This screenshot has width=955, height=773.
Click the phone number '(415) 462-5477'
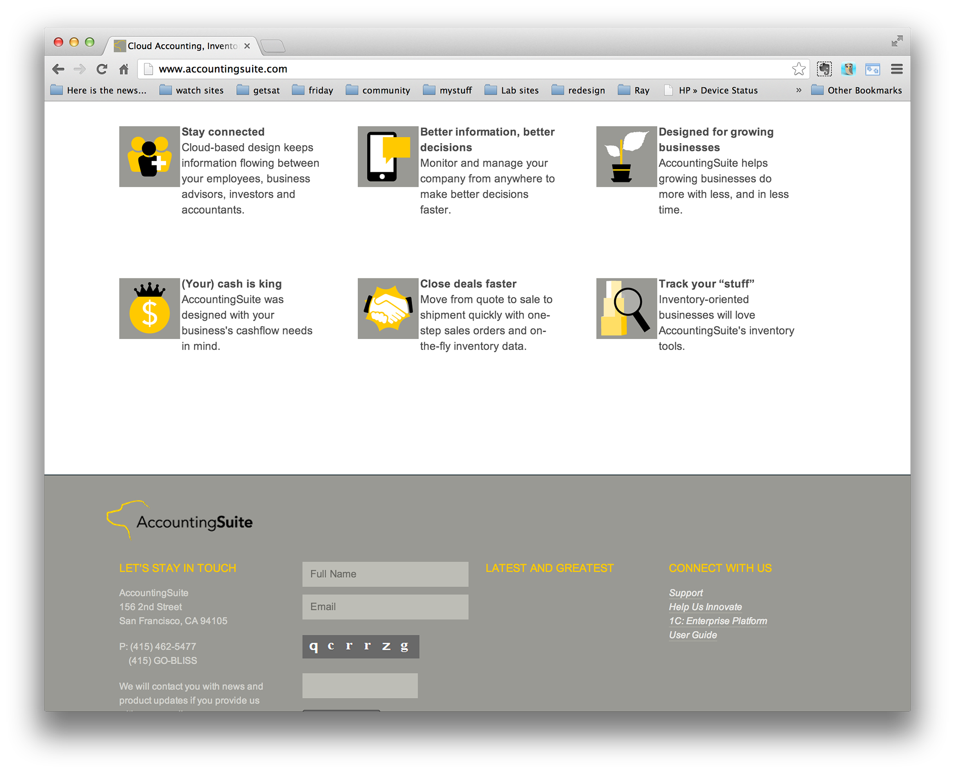coord(163,647)
